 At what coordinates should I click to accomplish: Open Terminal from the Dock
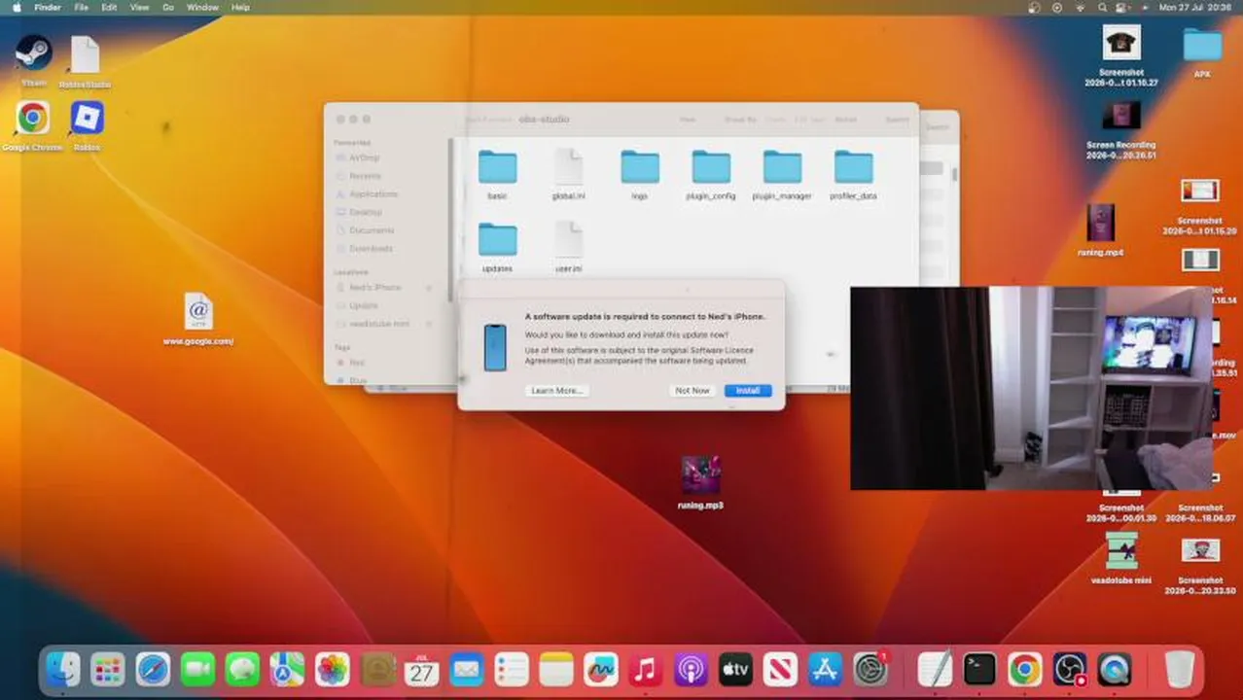(979, 669)
